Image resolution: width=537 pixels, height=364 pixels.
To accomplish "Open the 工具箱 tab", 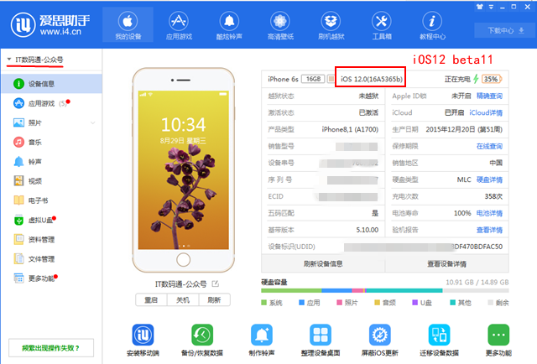I will 382,25.
